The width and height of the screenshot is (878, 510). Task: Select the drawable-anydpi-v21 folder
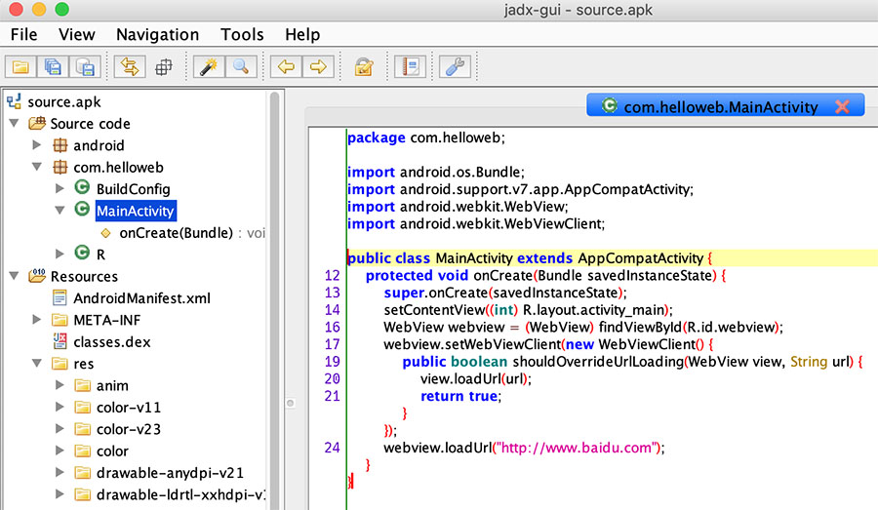[x=170, y=473]
